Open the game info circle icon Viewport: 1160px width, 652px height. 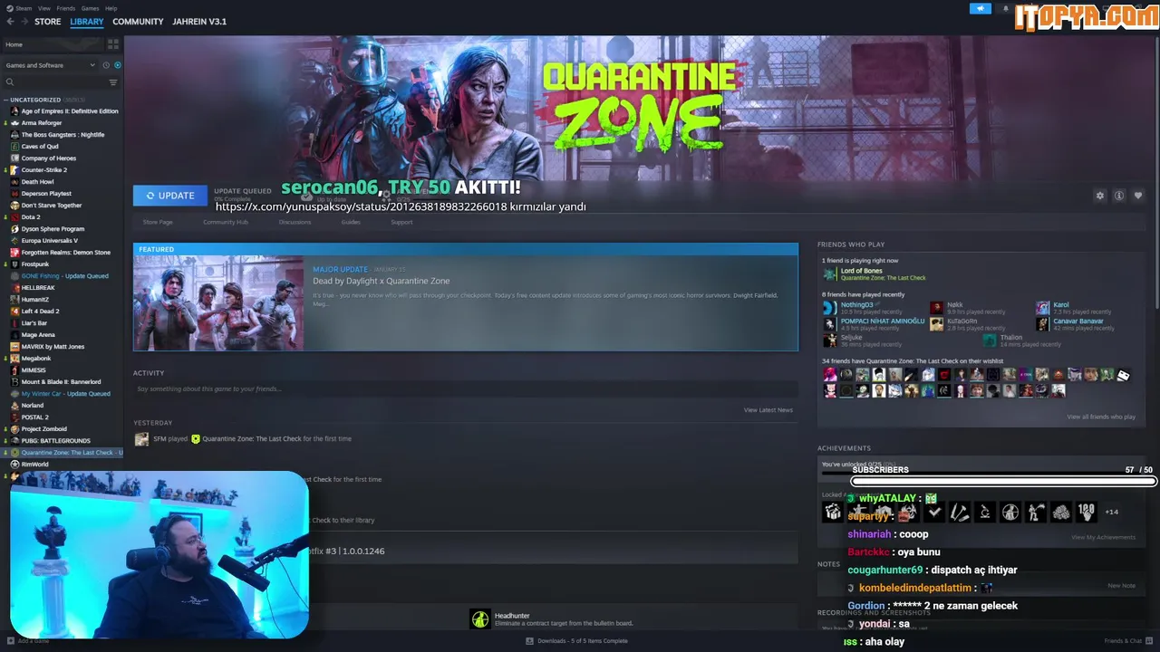click(1119, 196)
